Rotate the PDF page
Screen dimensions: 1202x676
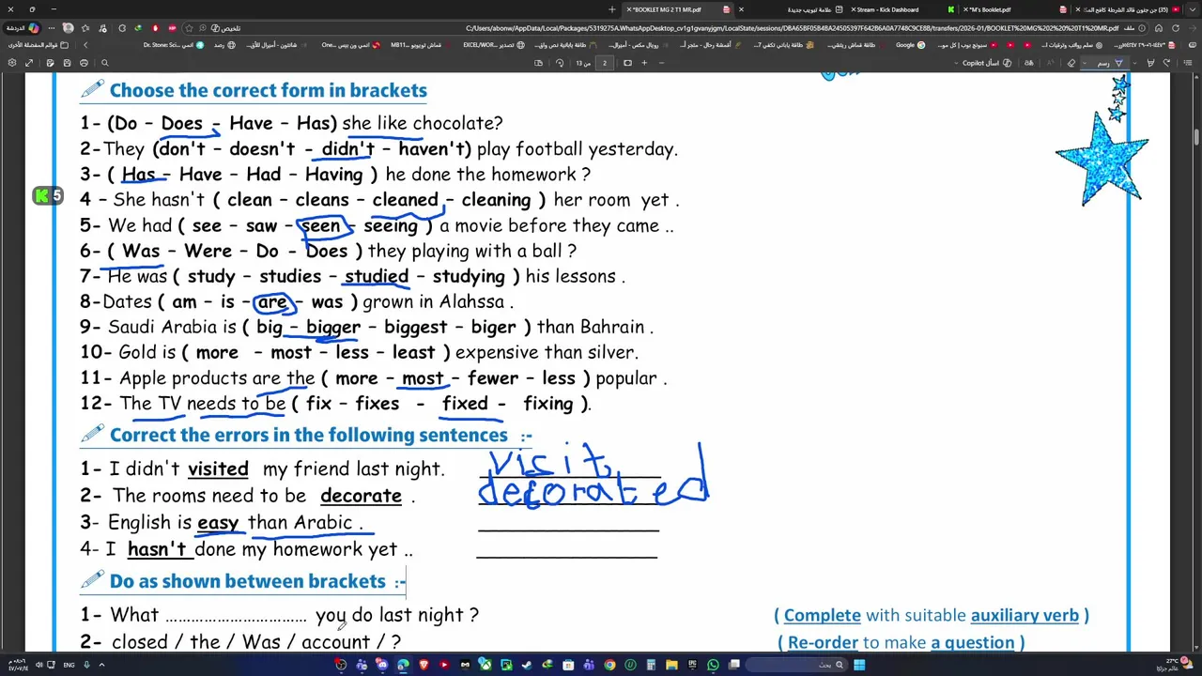pyautogui.click(x=560, y=63)
